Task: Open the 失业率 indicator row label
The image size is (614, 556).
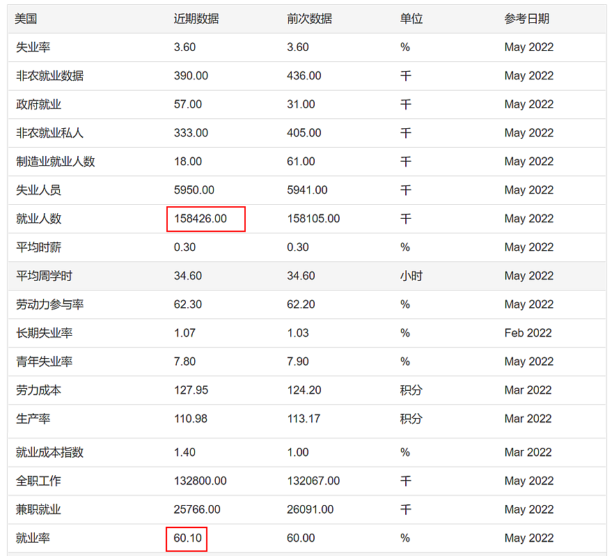Action: (x=33, y=47)
